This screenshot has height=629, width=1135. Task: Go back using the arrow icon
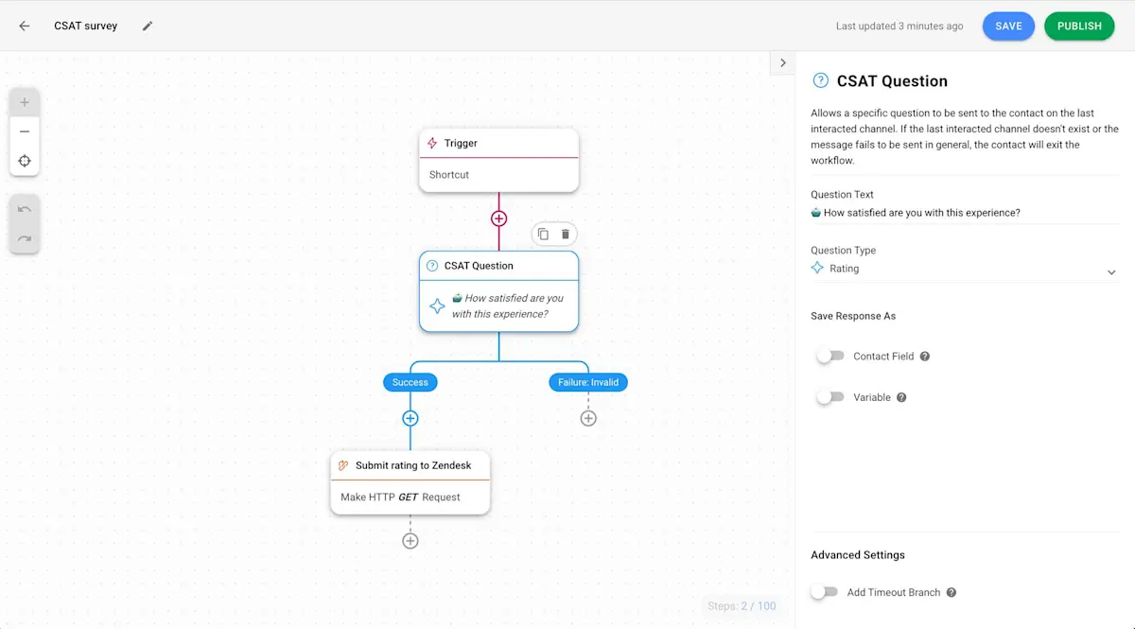pyautogui.click(x=23, y=26)
